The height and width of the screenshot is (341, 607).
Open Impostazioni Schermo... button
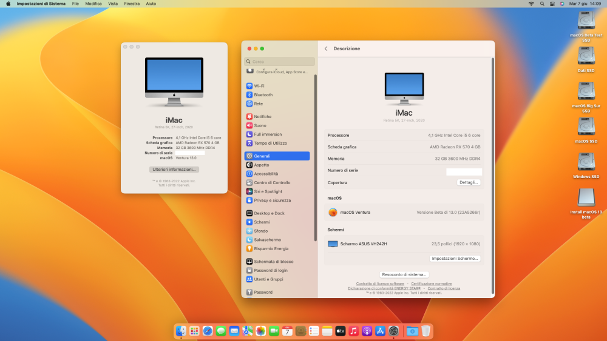455,259
